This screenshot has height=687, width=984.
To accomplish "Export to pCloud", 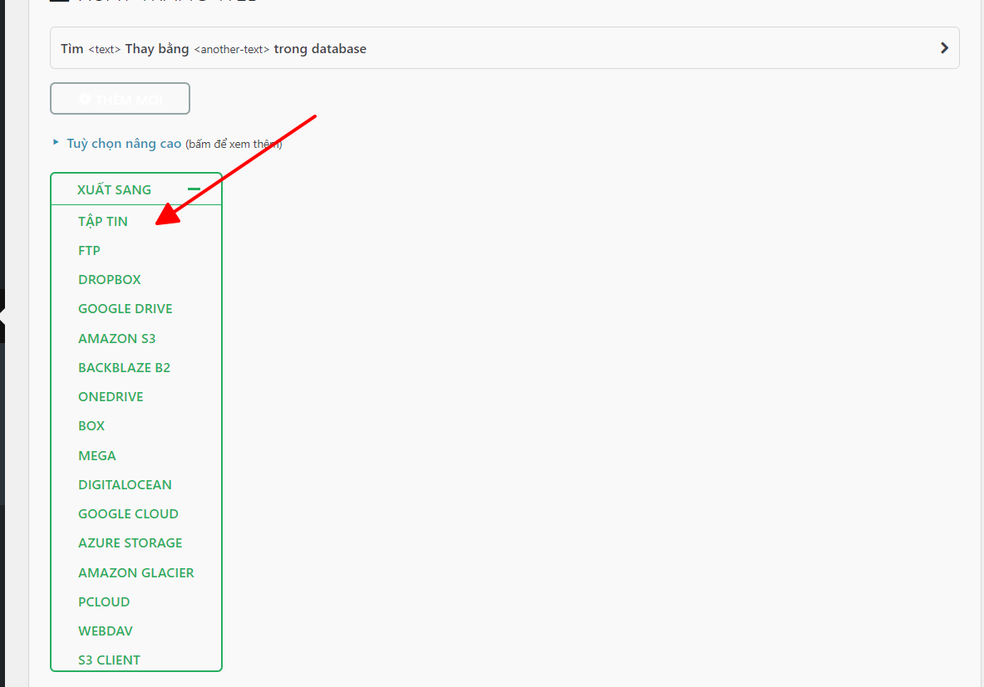I will click(x=104, y=601).
